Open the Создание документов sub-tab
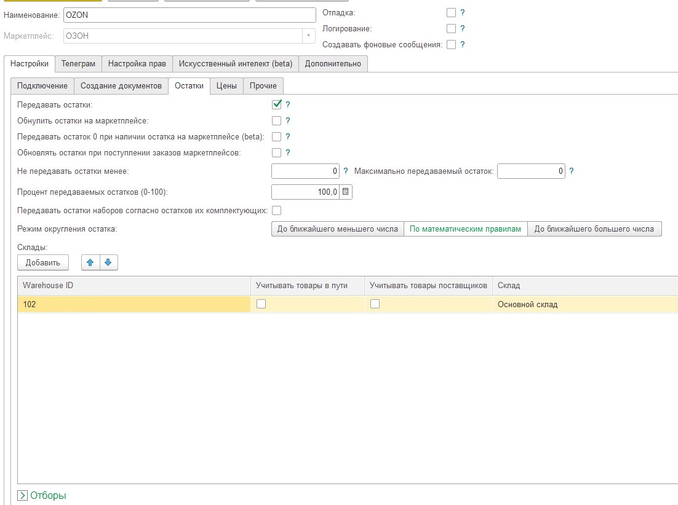 121,86
